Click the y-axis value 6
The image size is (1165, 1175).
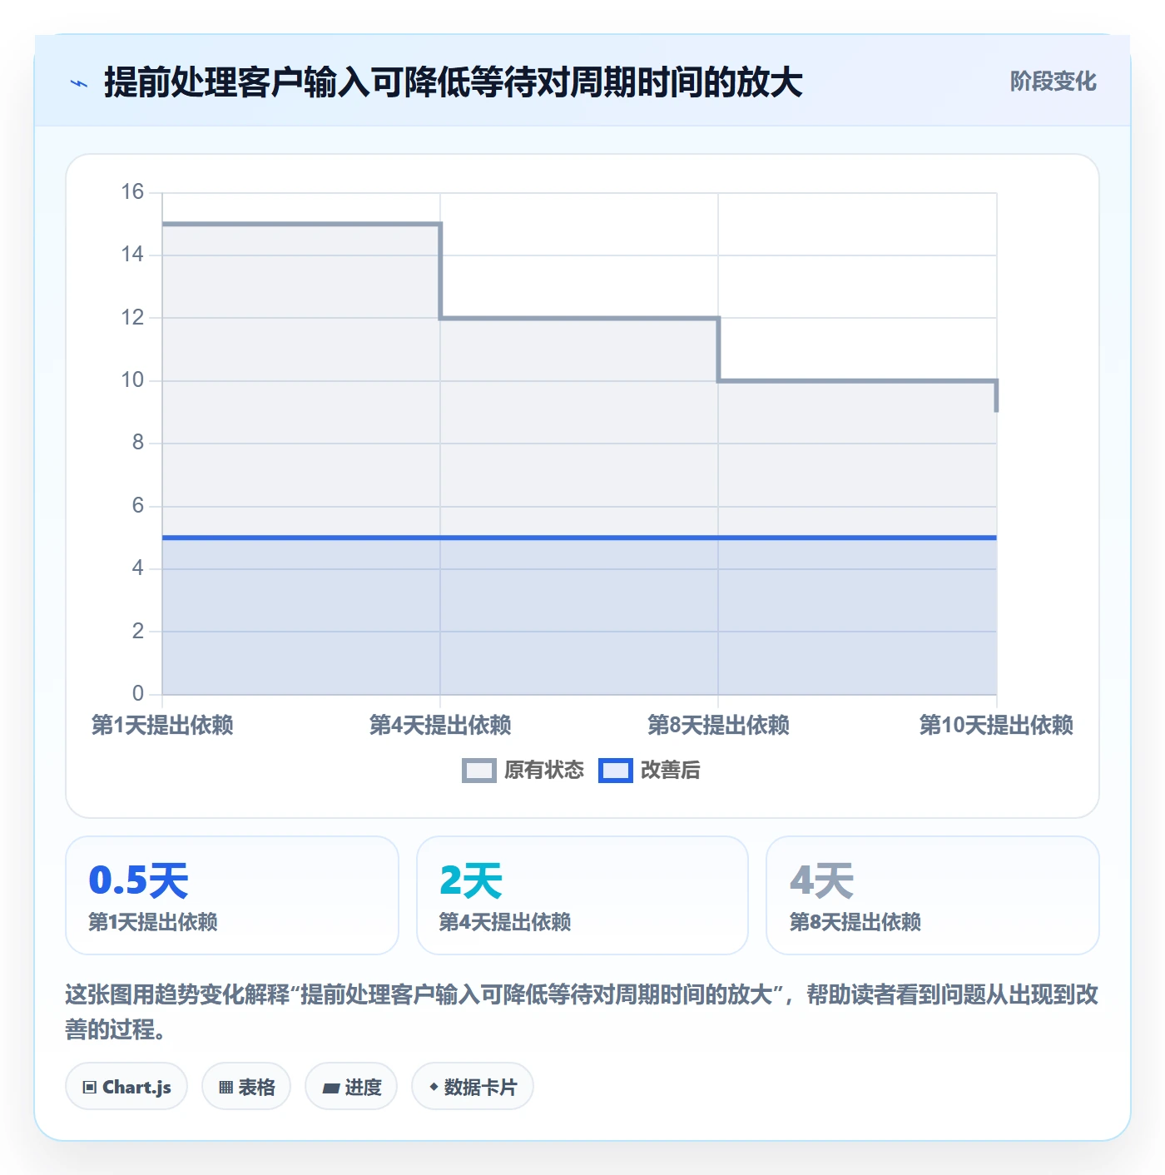[x=138, y=506]
